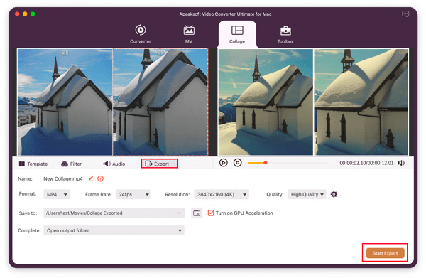
Task: Mute preview with the volume speaker icon
Action: tap(401, 163)
